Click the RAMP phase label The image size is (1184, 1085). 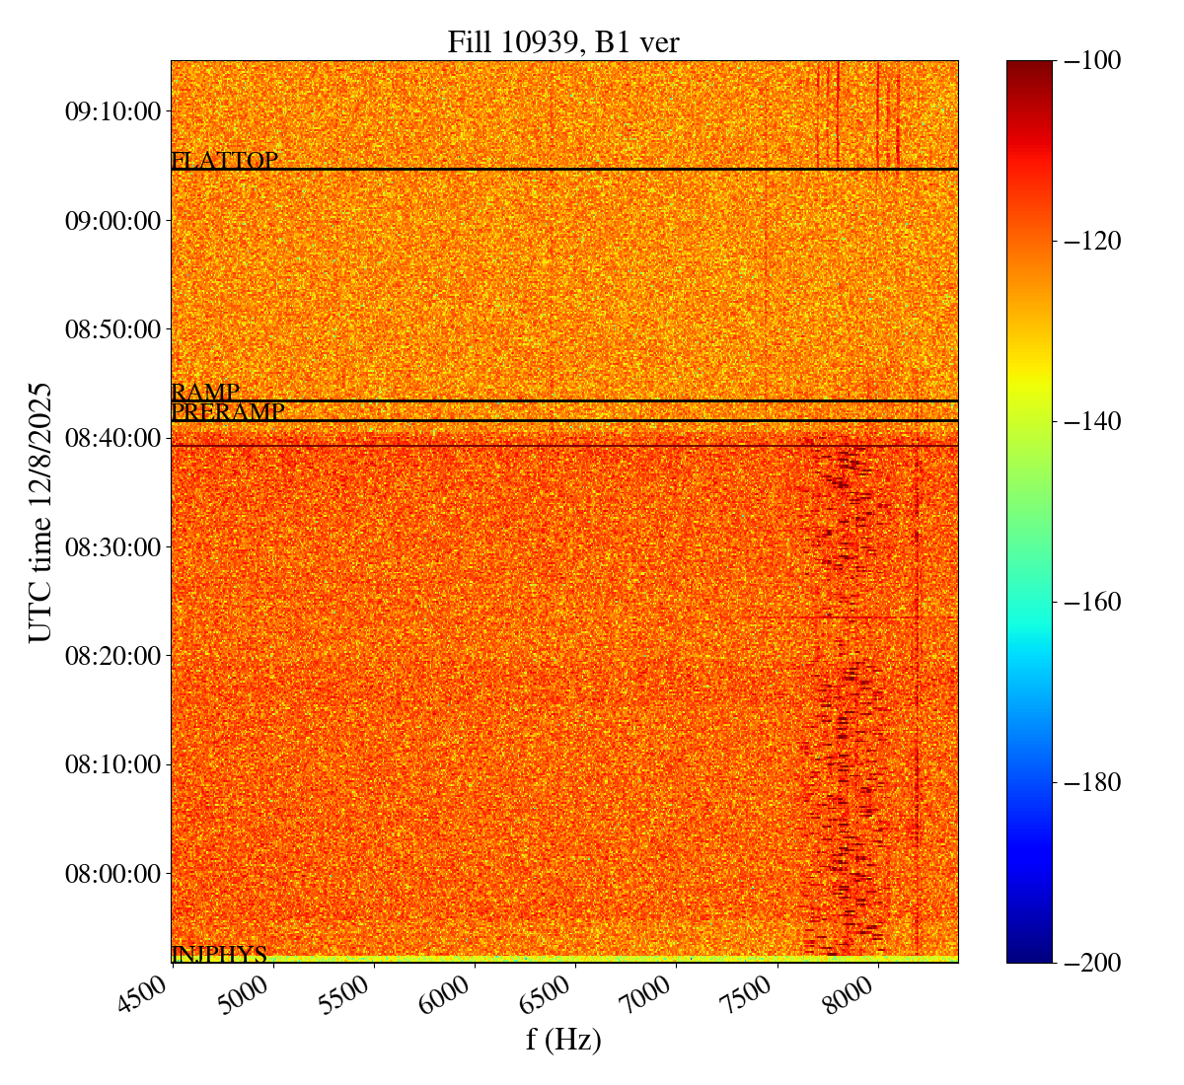(205, 392)
